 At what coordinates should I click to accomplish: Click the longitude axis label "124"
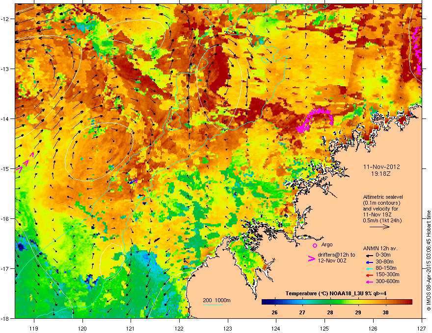tap(276, 328)
